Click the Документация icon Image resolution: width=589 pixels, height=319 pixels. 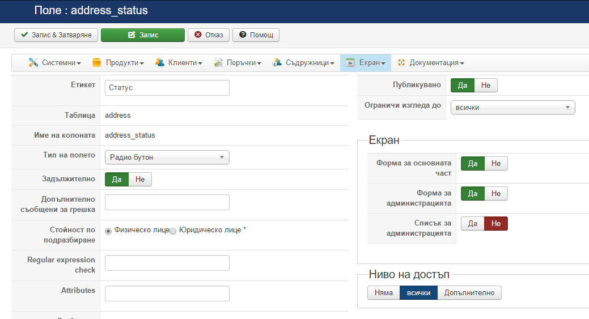pos(401,63)
